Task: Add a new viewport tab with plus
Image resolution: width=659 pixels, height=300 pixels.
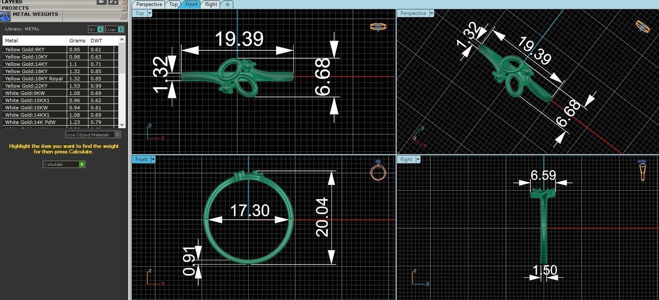Action: pos(227,4)
